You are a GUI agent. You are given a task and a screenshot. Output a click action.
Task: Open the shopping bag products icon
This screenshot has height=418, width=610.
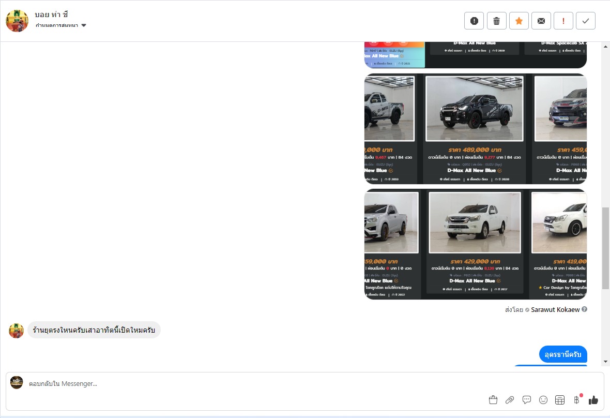(493, 399)
